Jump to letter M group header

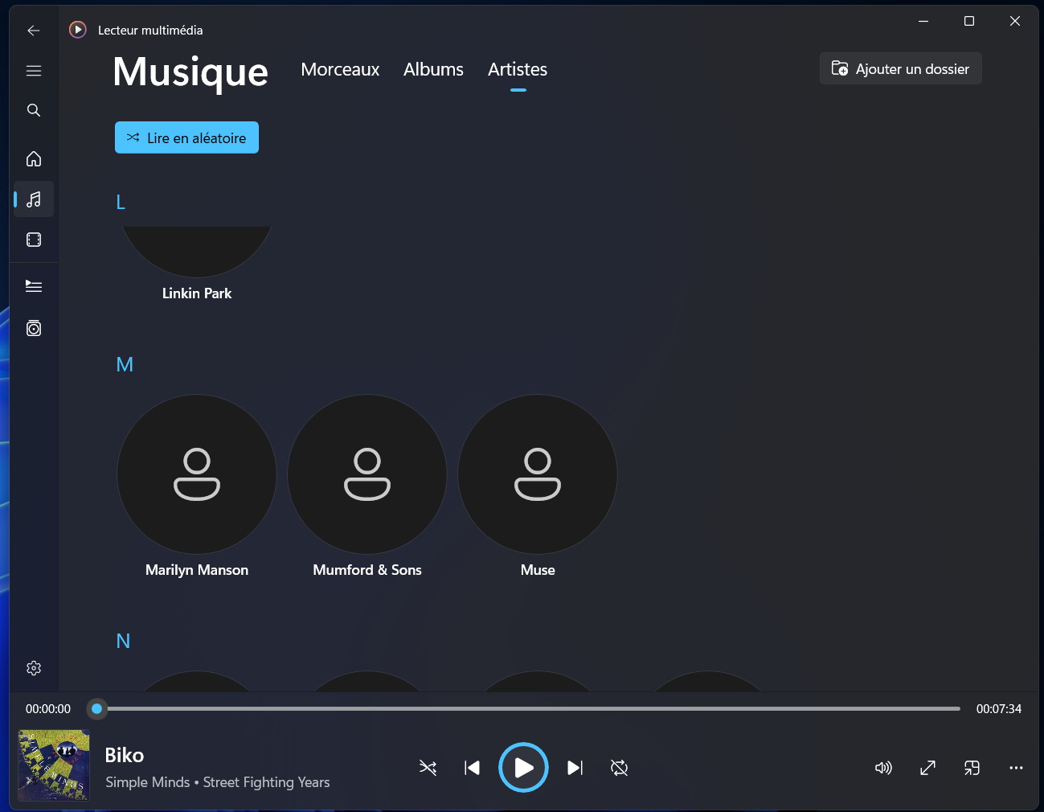click(125, 365)
